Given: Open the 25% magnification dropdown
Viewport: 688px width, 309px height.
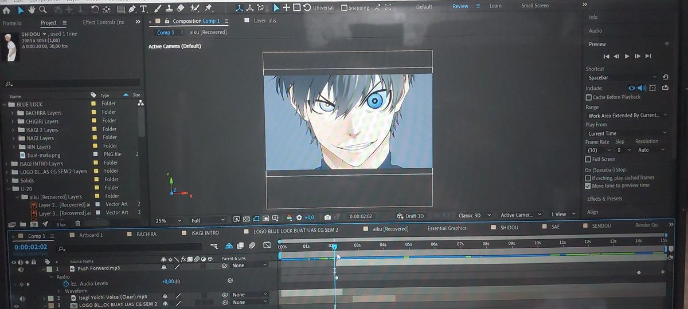Looking at the screenshot, I should 169,220.
